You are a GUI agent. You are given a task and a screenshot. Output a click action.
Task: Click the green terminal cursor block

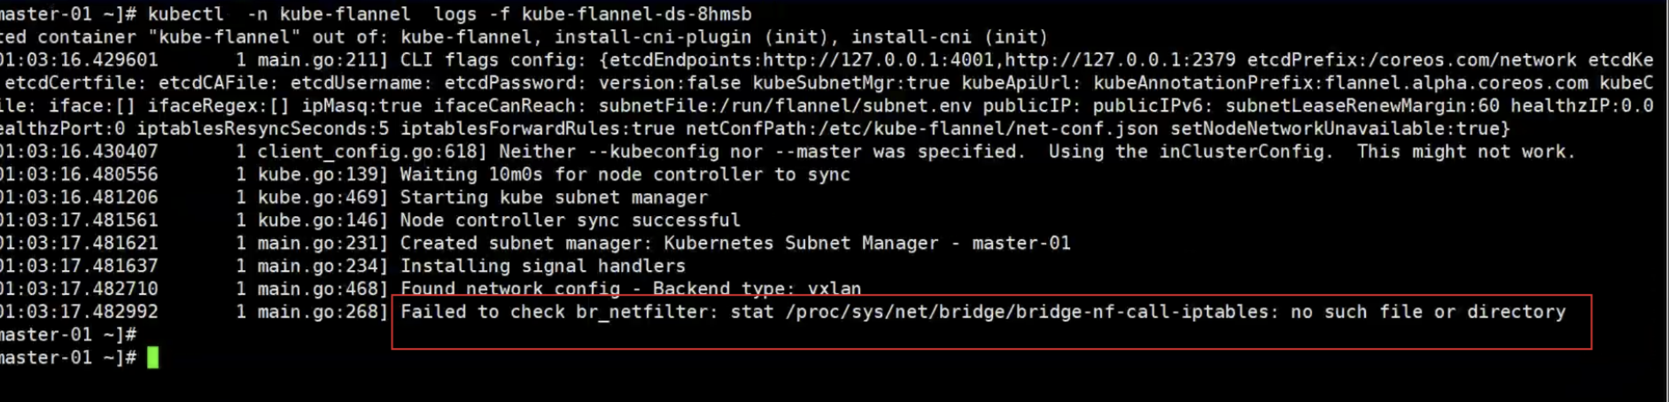(153, 358)
